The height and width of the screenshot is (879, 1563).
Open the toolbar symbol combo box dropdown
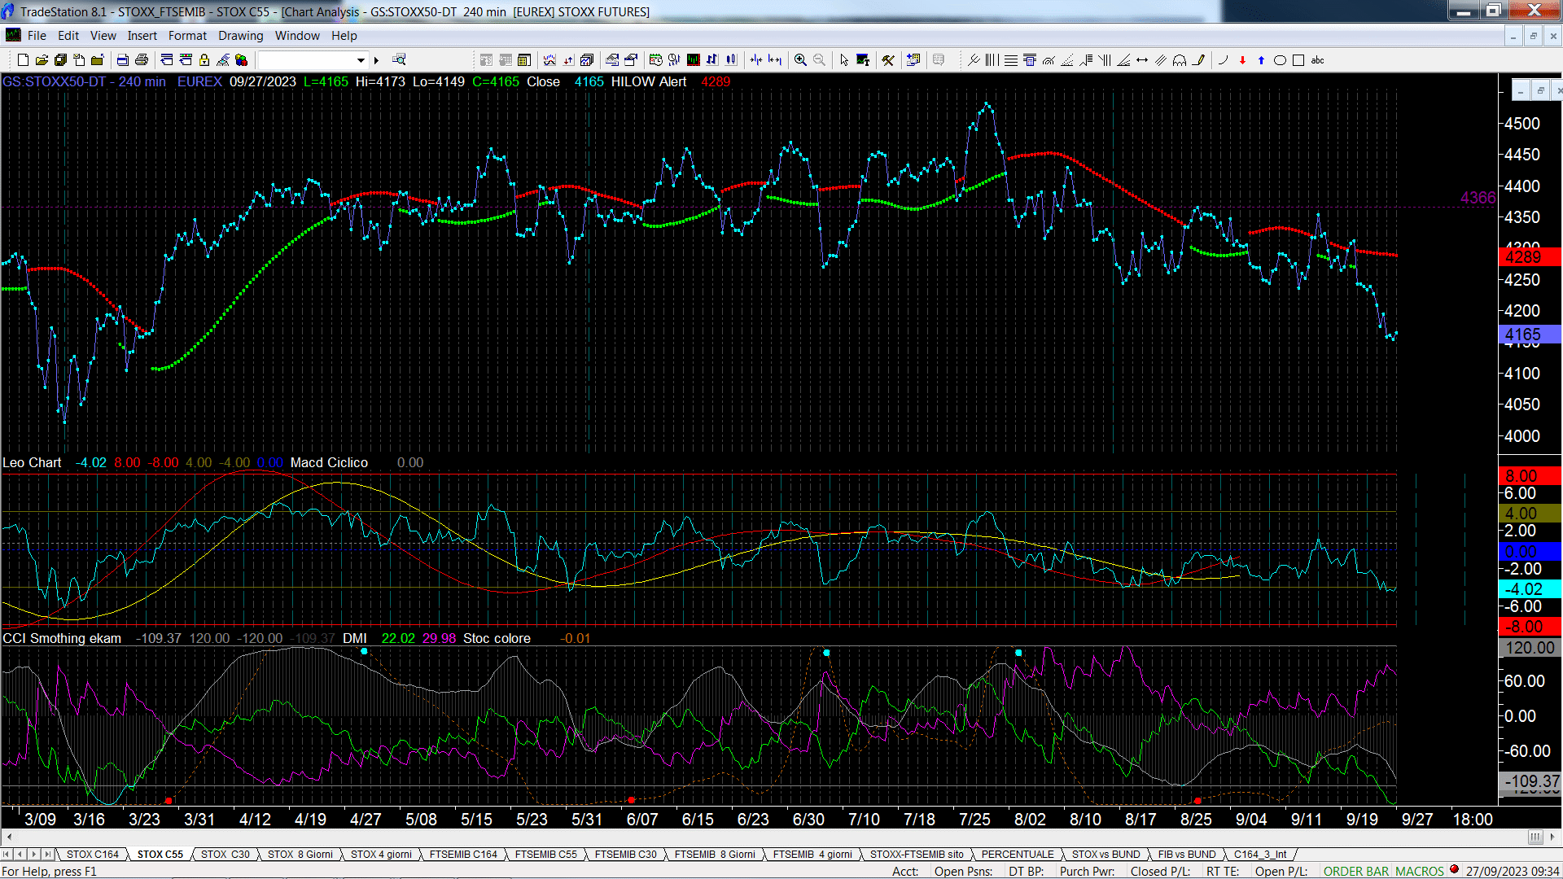(361, 60)
